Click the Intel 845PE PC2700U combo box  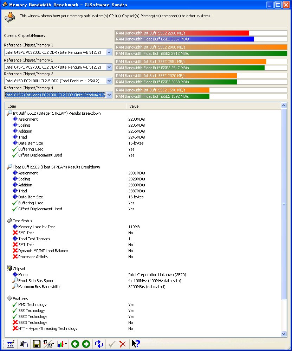(x=58, y=67)
